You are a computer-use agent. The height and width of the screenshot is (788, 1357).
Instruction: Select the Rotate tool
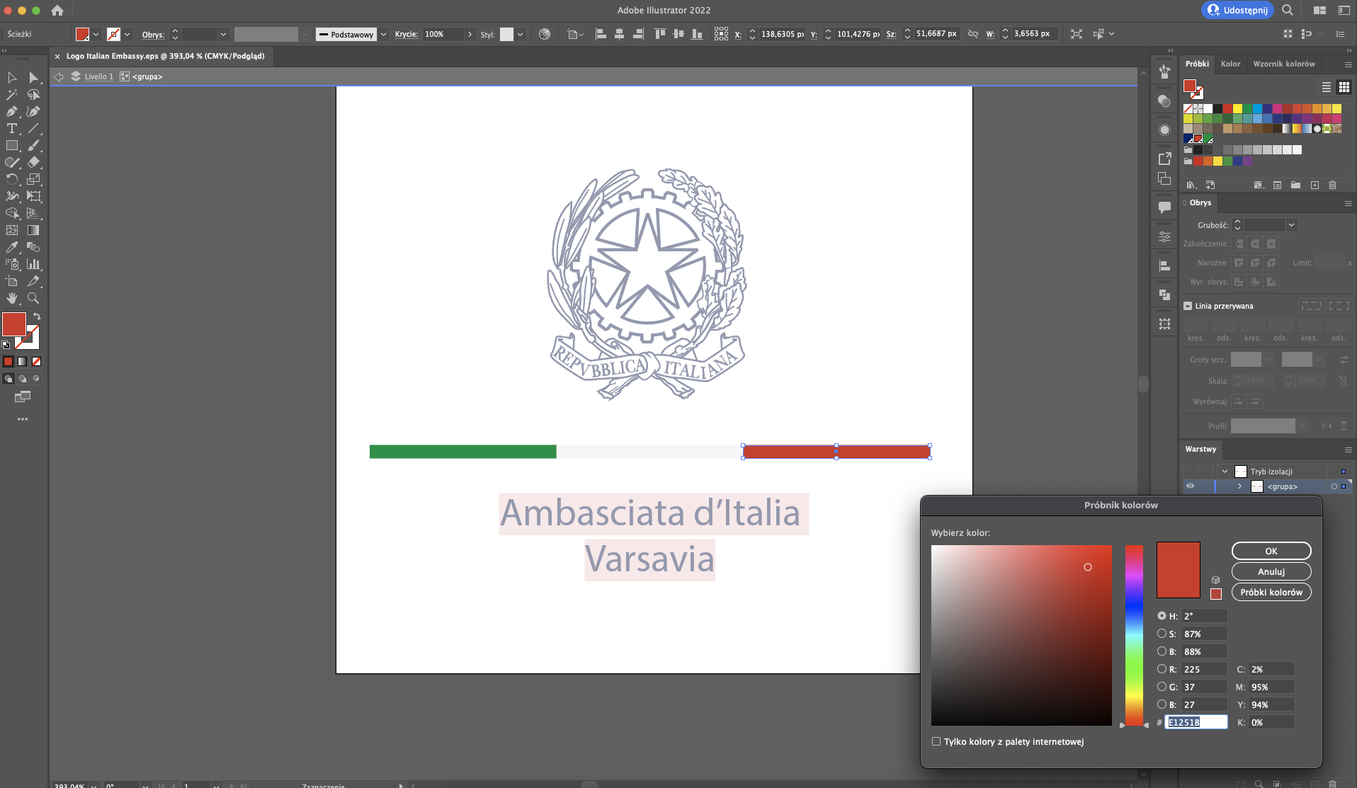(x=12, y=179)
